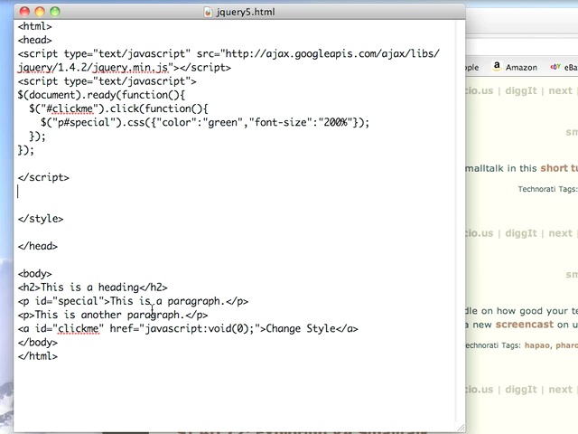The width and height of the screenshot is (578, 434).
Task: Click the '<script type="text/javascript">' line without src
Action: [x=107, y=81]
